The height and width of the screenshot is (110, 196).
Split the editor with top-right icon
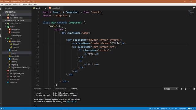194,8
